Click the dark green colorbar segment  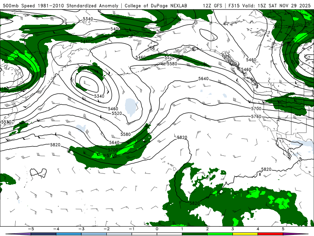click(195, 234)
